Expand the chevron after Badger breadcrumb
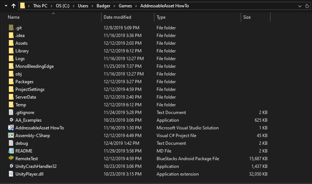This screenshot has width=312, height=184. coord(114,6)
